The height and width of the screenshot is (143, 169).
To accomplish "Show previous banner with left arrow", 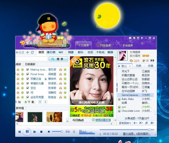I will [73, 102].
